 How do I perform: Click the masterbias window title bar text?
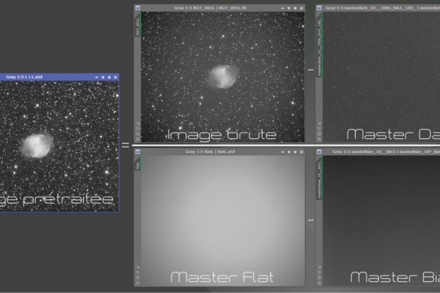[386, 152]
